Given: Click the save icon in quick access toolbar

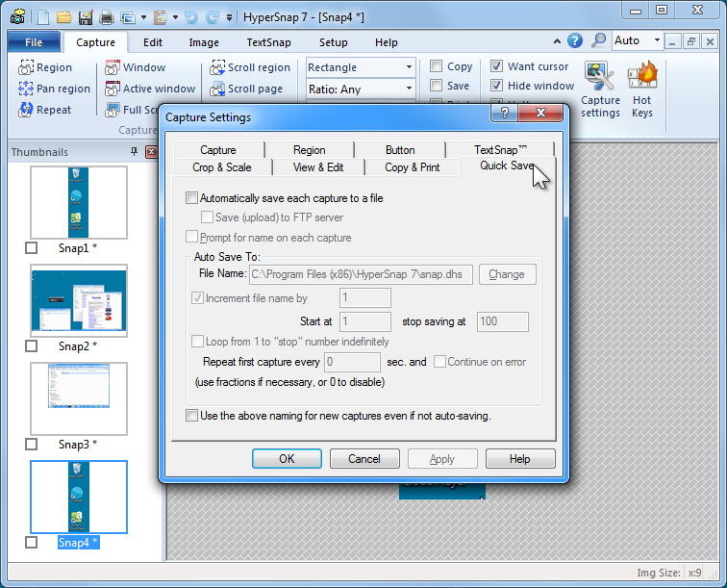Looking at the screenshot, I should (x=85, y=17).
